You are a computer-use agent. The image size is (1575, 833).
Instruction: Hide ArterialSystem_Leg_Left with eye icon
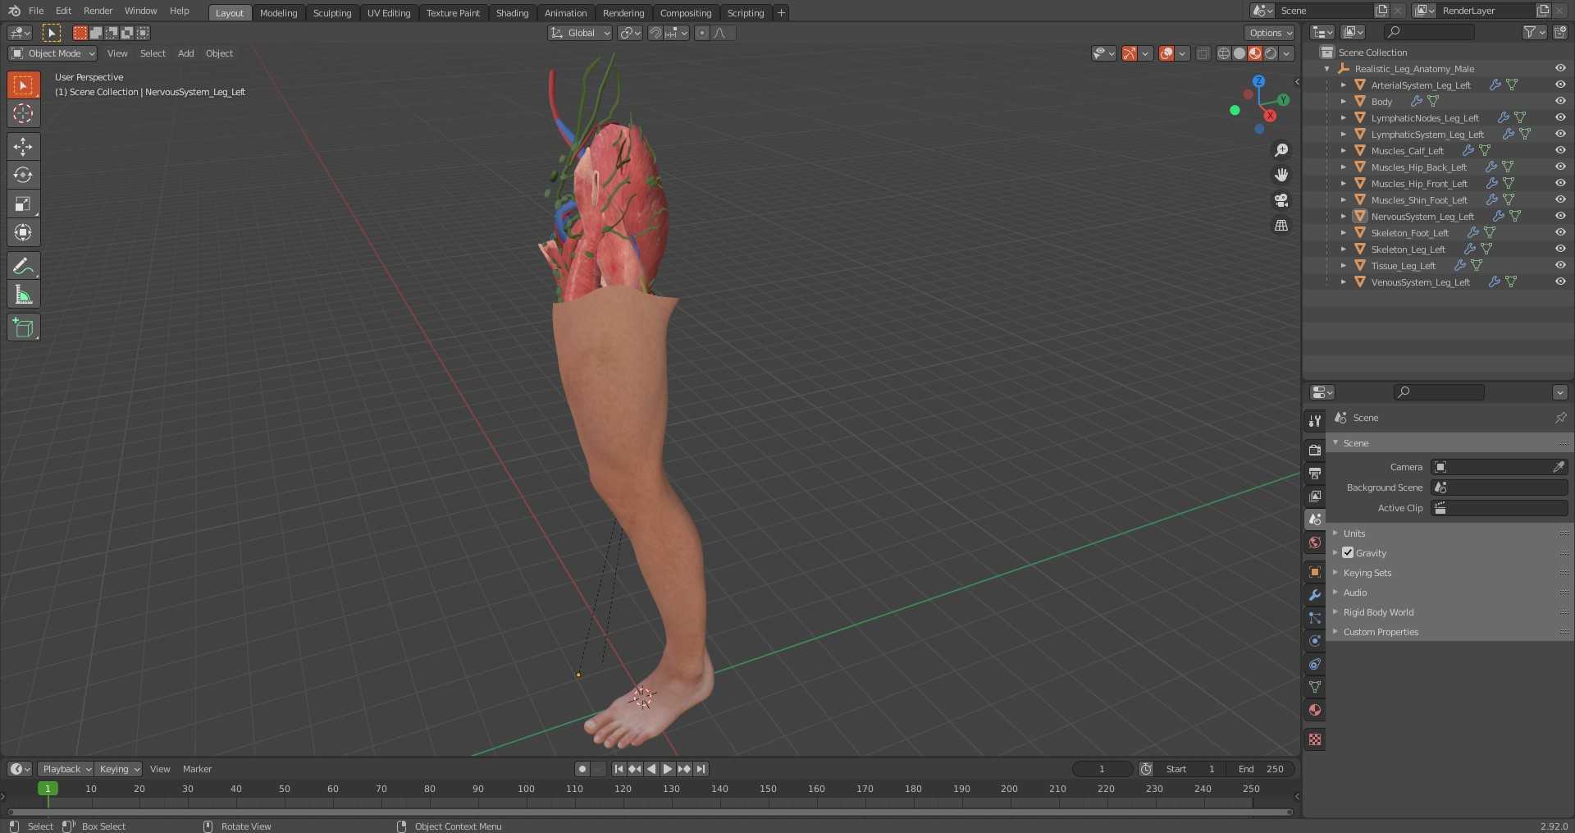(x=1560, y=85)
